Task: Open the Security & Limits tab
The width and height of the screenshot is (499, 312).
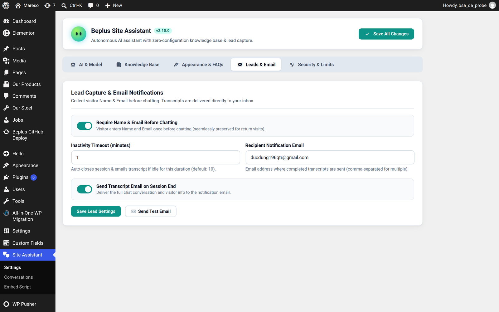Action: [312, 65]
